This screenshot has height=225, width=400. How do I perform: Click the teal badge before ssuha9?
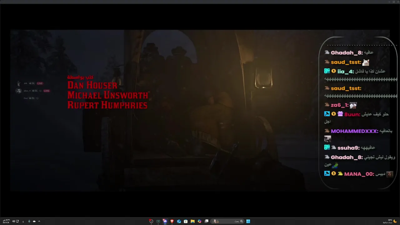click(x=327, y=147)
